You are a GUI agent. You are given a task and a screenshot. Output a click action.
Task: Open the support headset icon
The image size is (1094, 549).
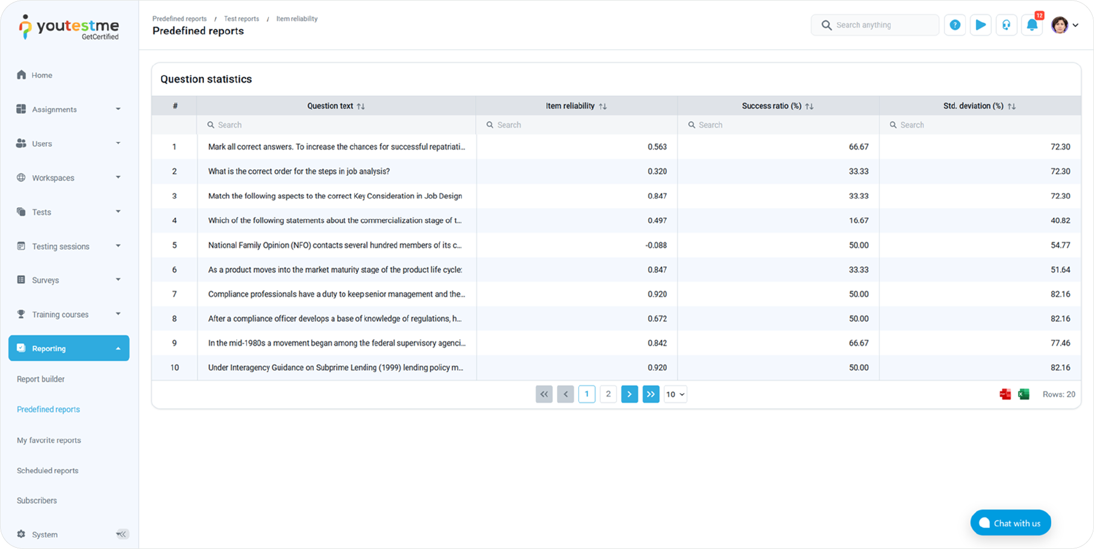point(1006,25)
